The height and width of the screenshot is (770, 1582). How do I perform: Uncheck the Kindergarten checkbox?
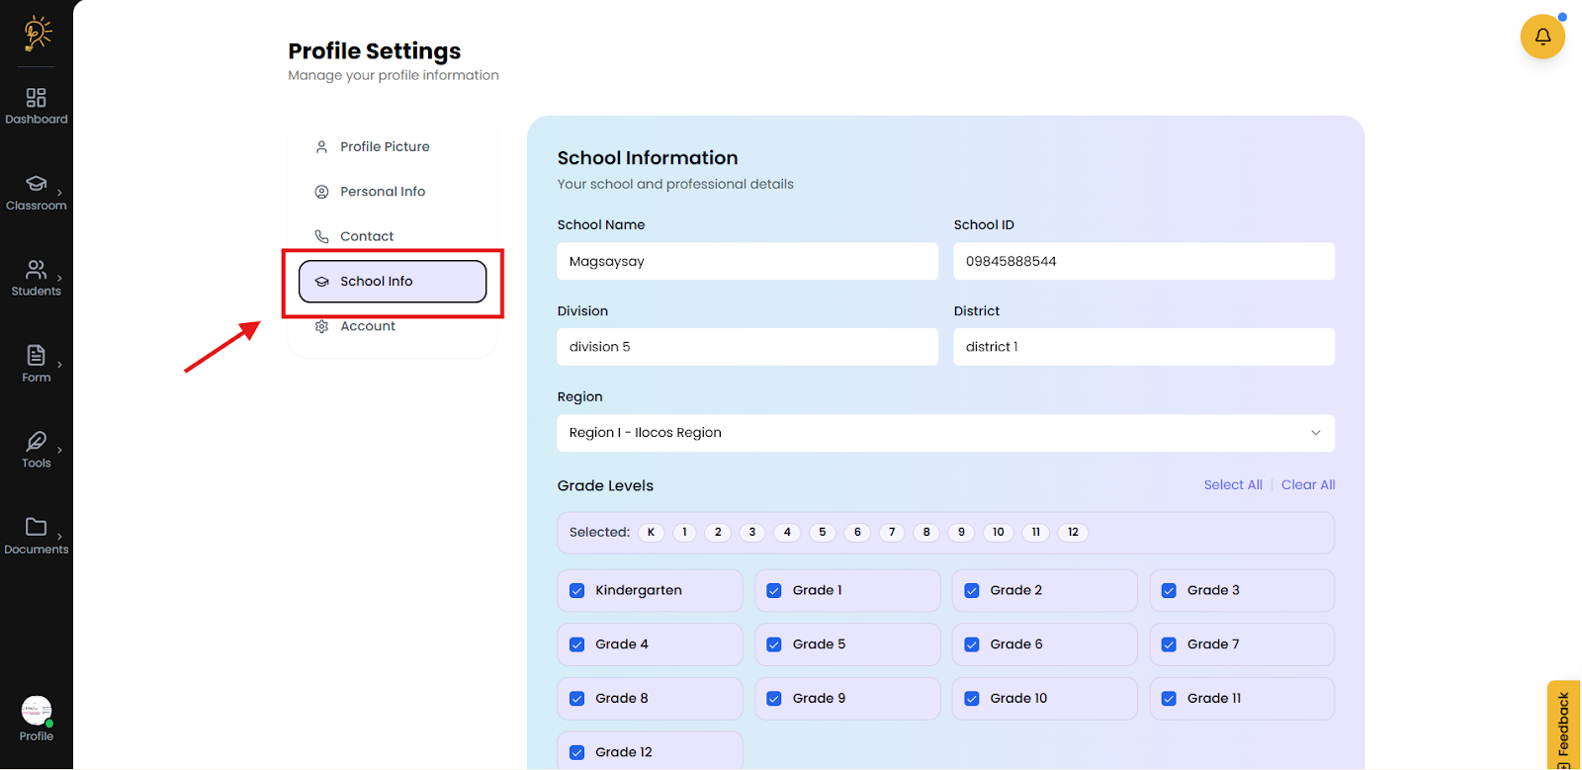577,591
